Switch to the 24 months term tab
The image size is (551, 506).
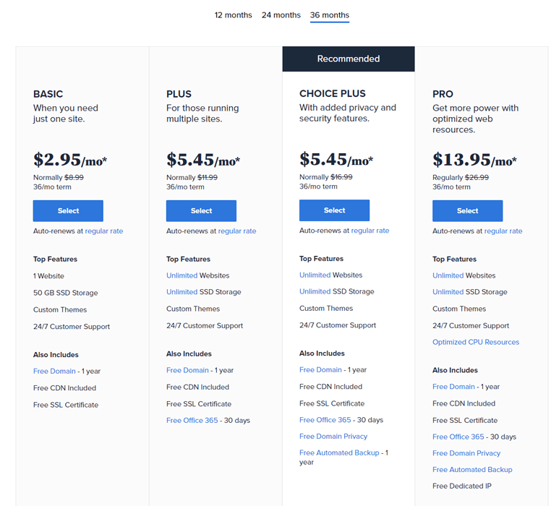281,15
